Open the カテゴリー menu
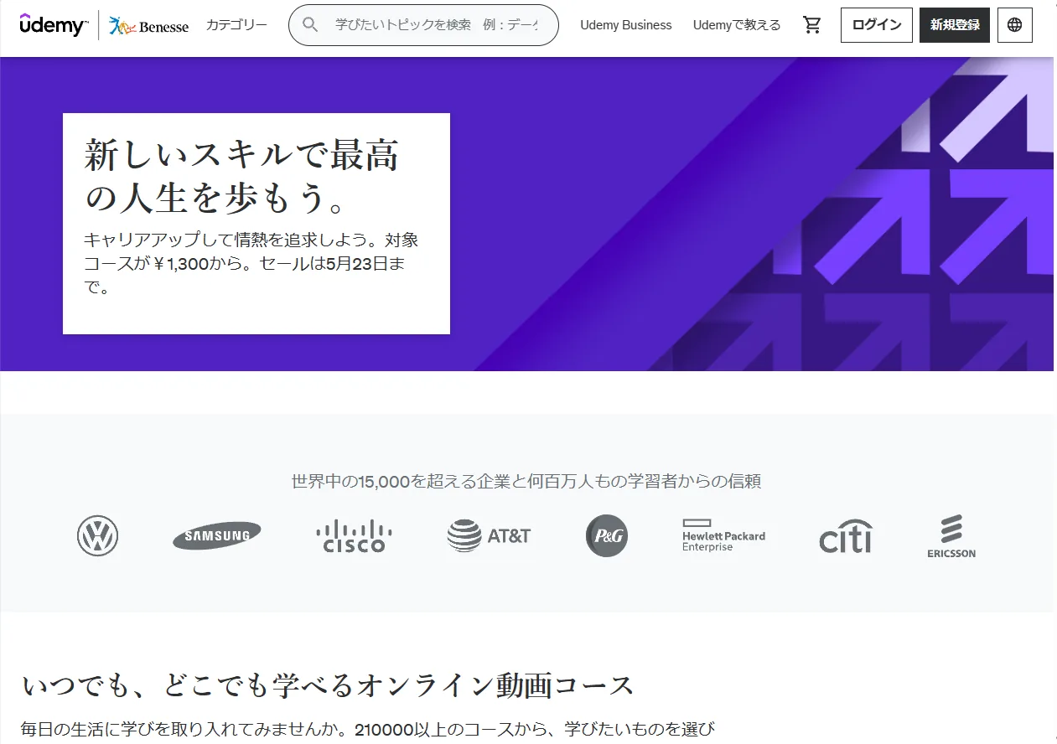 [x=236, y=25]
